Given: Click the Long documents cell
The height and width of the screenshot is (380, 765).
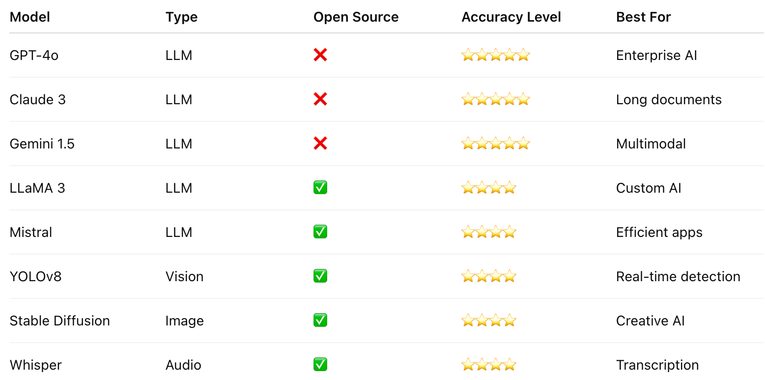Looking at the screenshot, I should coord(669,100).
